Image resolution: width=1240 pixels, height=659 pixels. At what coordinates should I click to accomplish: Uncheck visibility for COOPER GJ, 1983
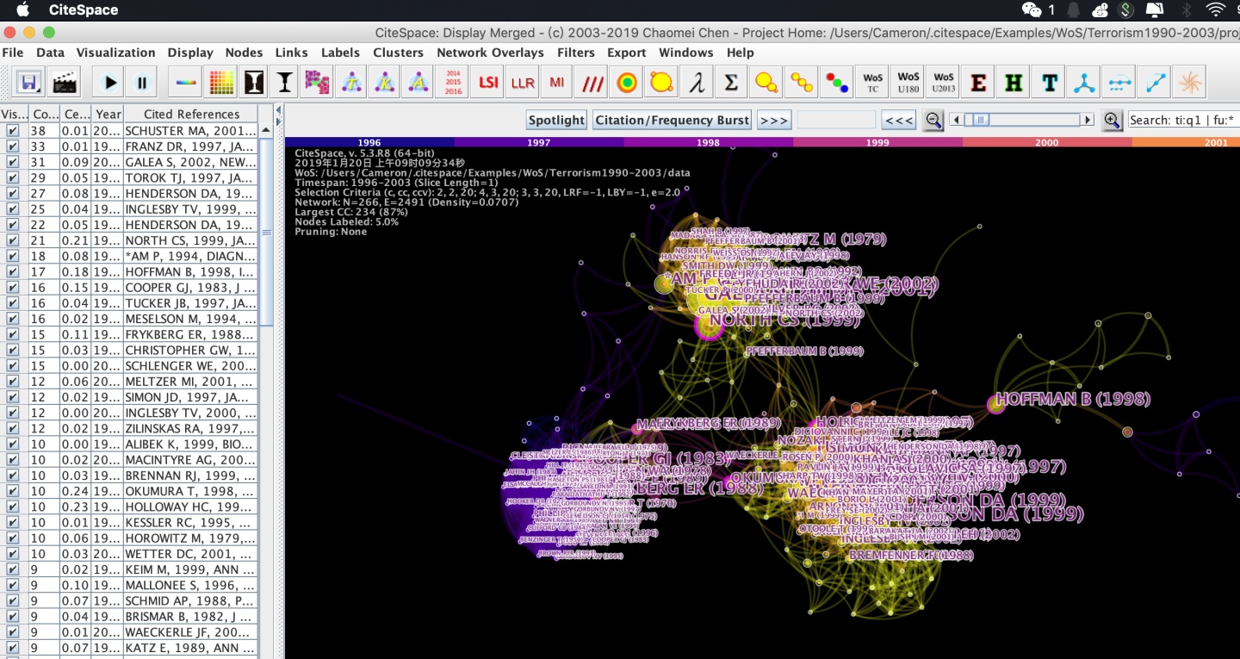13,287
